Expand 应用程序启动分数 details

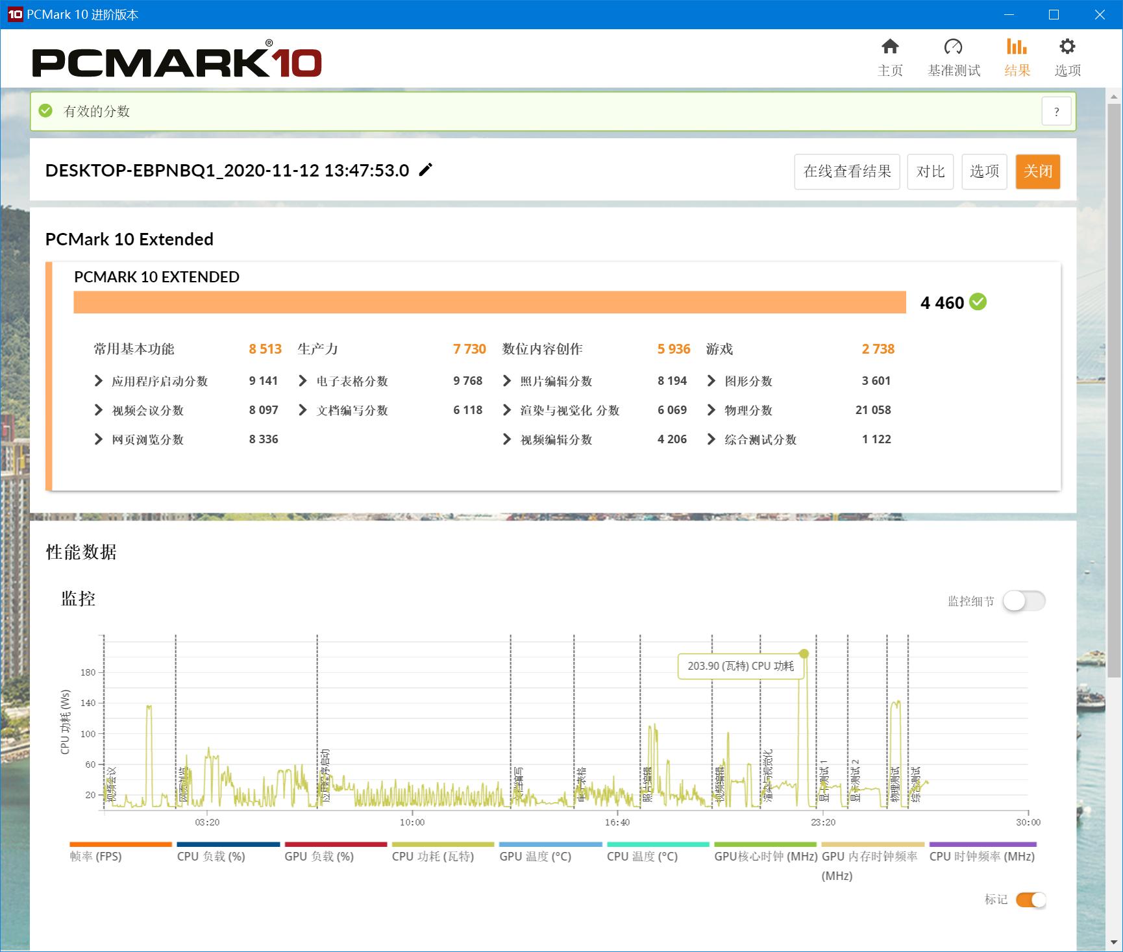[x=99, y=381]
